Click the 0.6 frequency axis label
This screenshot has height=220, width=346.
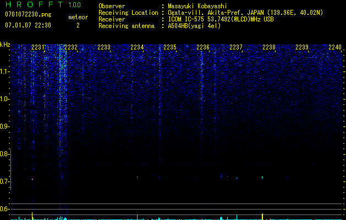click(x=4, y=209)
